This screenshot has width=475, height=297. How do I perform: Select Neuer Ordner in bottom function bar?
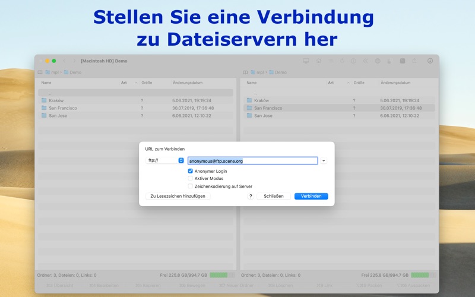pos(236,286)
